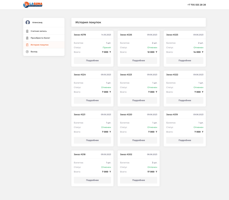The height and width of the screenshot is (200, 229).
Task: View details of paid order #202
Action: pos(138,180)
